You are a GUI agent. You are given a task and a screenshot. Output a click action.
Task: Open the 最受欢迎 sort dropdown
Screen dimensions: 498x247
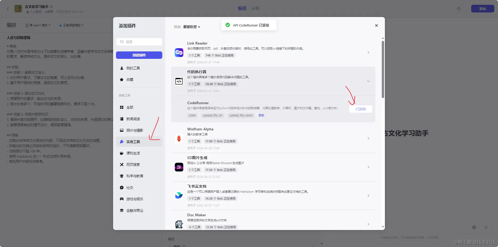point(191,27)
